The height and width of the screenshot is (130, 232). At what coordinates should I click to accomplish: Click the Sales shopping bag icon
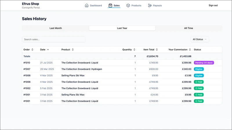[x=110, y=5]
